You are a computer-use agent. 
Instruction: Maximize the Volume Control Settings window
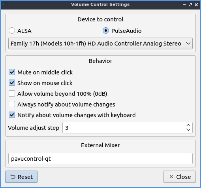tap(190, 5)
